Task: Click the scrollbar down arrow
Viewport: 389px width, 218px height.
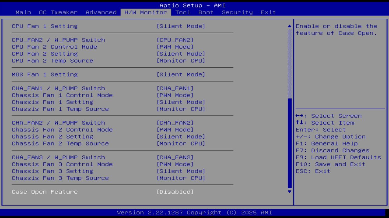Action: click(x=289, y=191)
